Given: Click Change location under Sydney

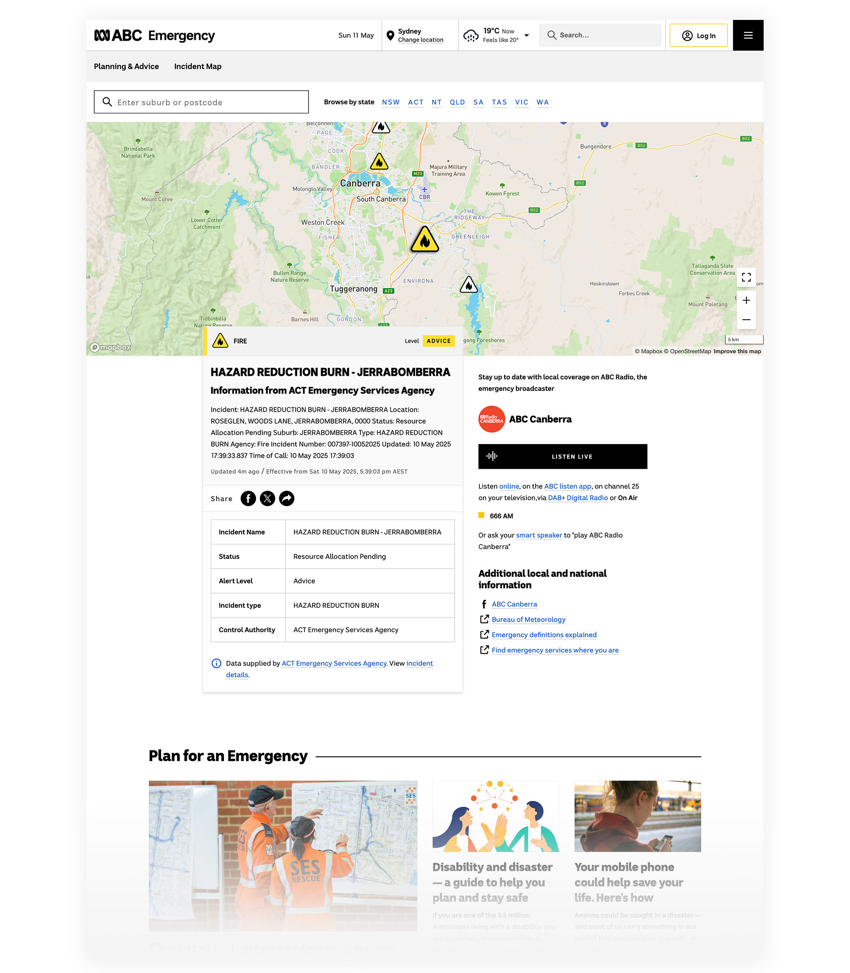Looking at the screenshot, I should (x=420, y=40).
